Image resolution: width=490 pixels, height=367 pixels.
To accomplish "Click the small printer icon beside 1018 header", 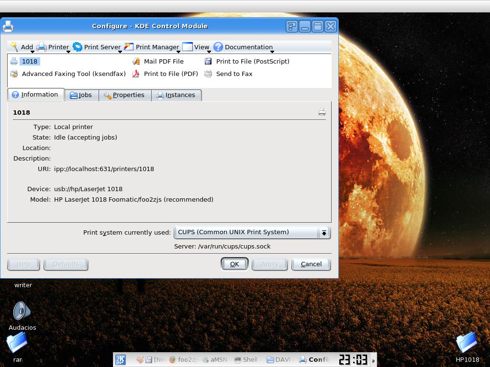I will click(x=322, y=112).
